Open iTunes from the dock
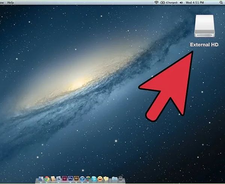This screenshot has width=225, height=184. pos(82,178)
